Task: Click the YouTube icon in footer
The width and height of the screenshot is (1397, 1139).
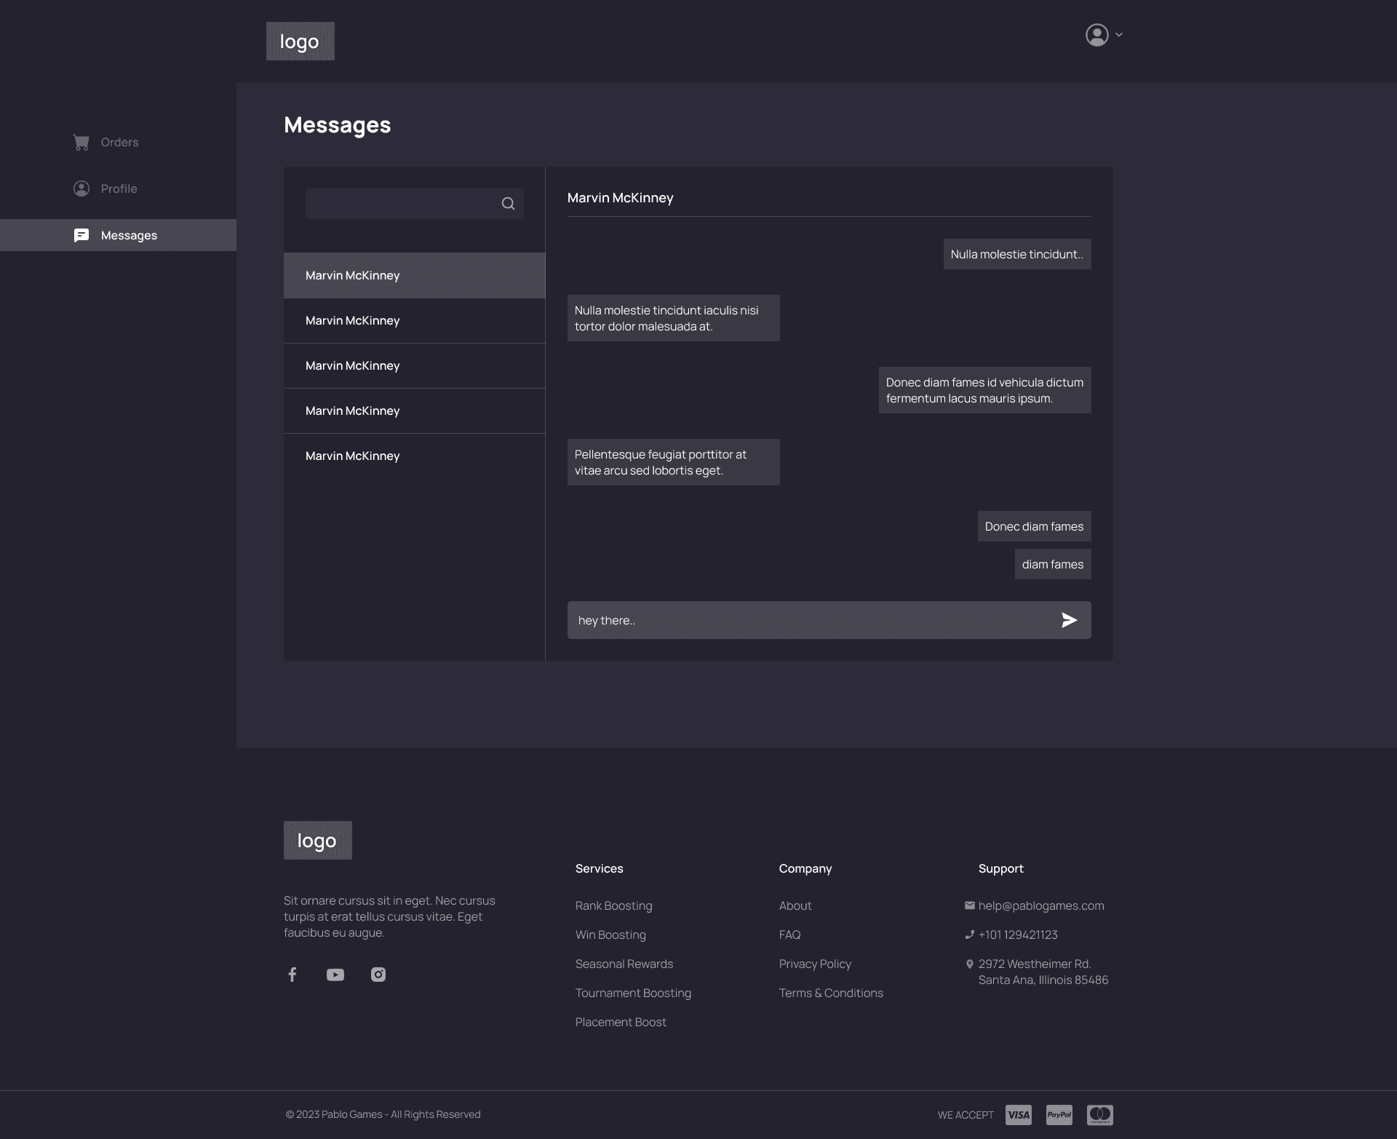Action: pyautogui.click(x=335, y=975)
